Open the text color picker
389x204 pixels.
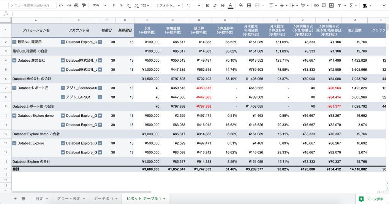pos(231,5)
